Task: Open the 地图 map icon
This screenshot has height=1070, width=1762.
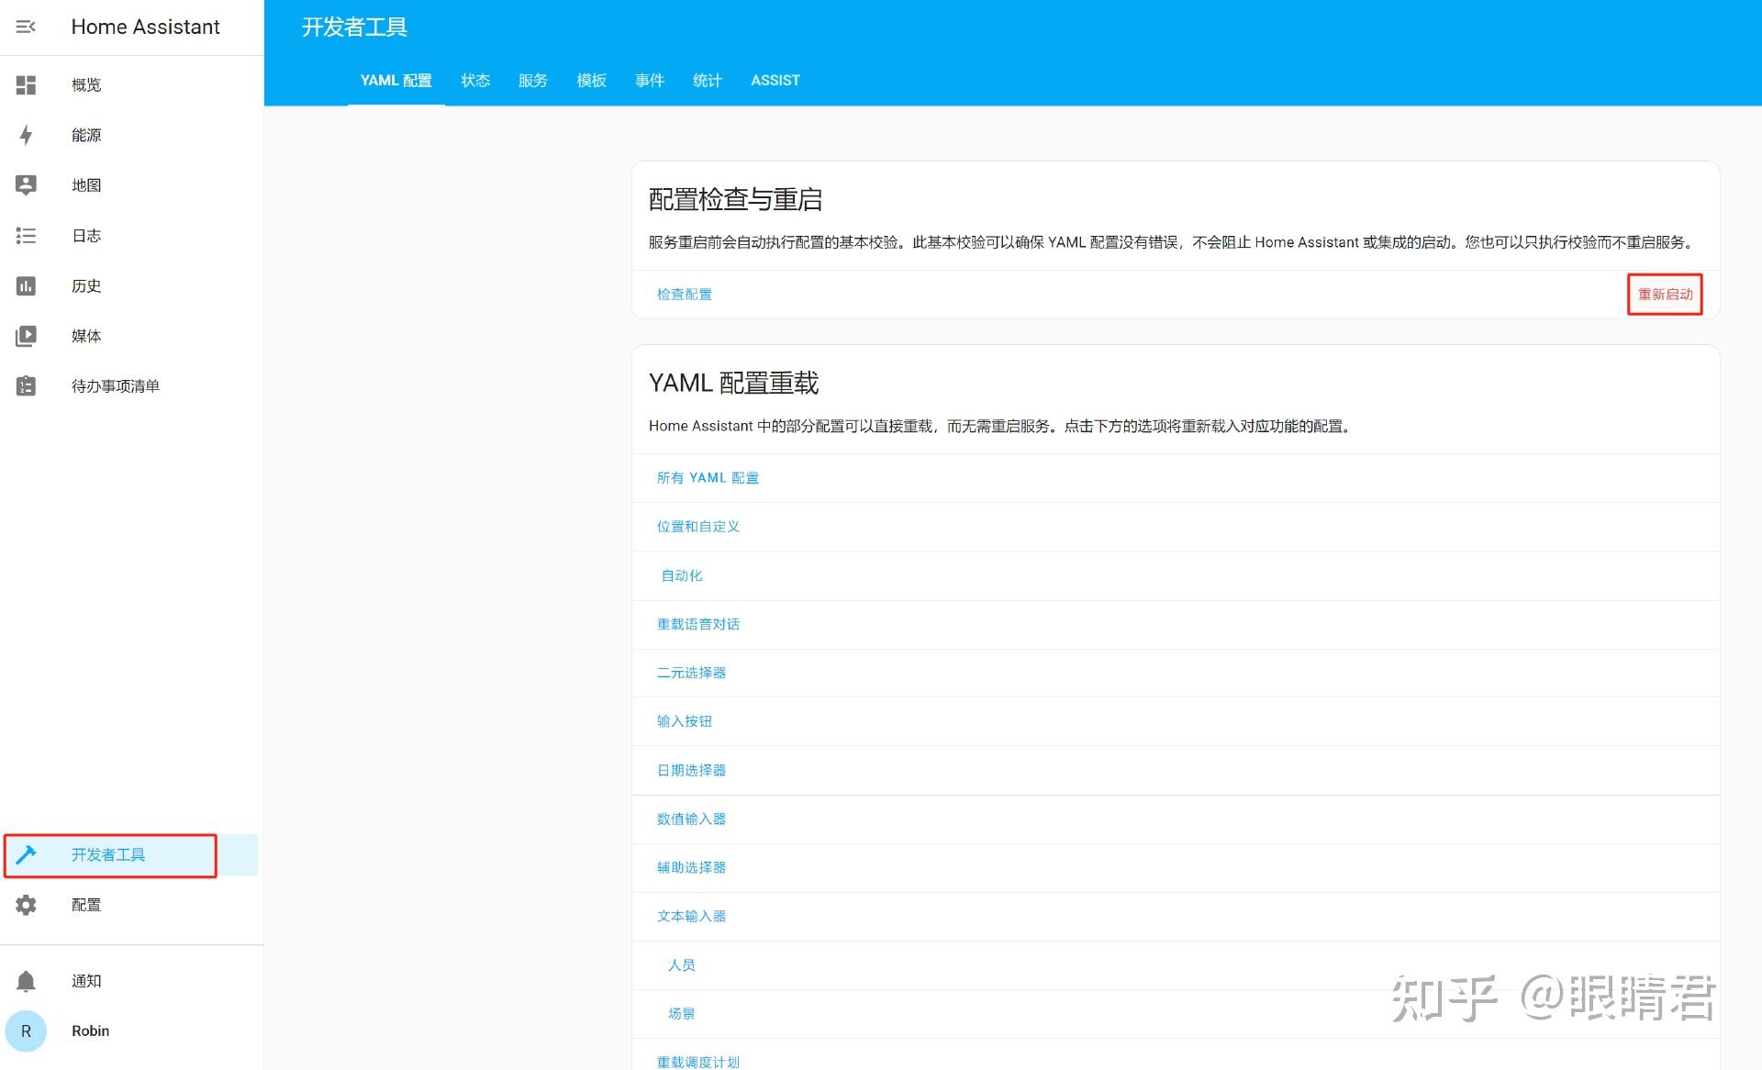Action: tap(26, 184)
